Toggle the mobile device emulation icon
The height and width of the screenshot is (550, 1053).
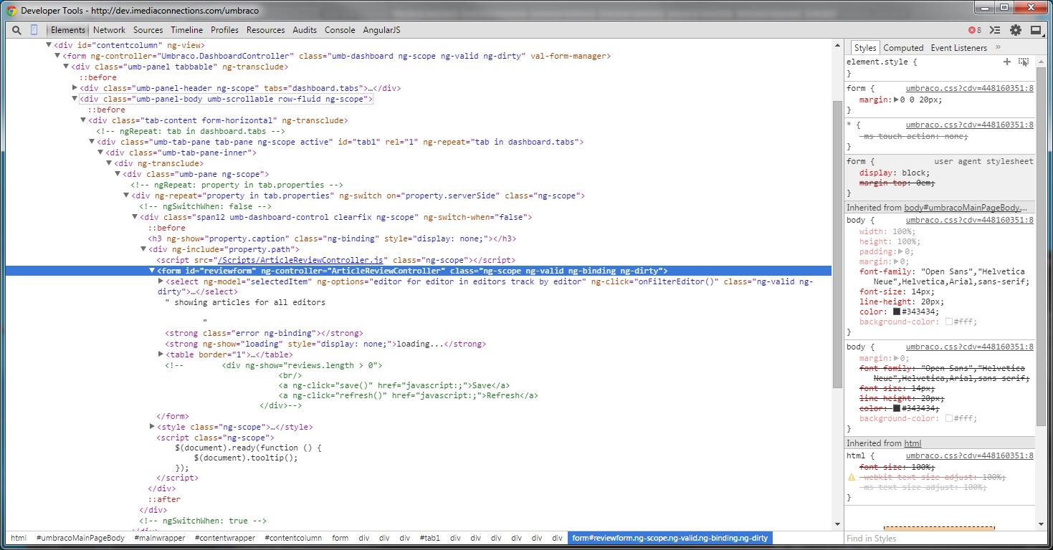pyautogui.click(x=34, y=29)
